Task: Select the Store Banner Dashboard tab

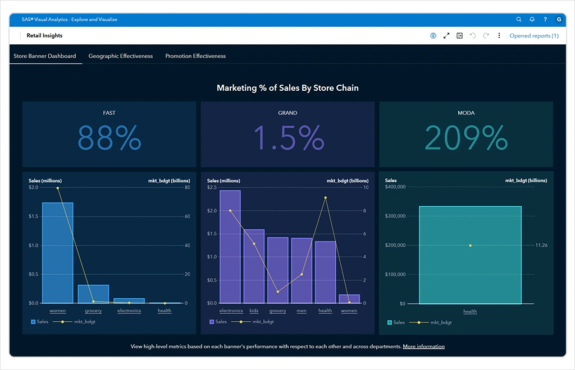Action: click(45, 56)
